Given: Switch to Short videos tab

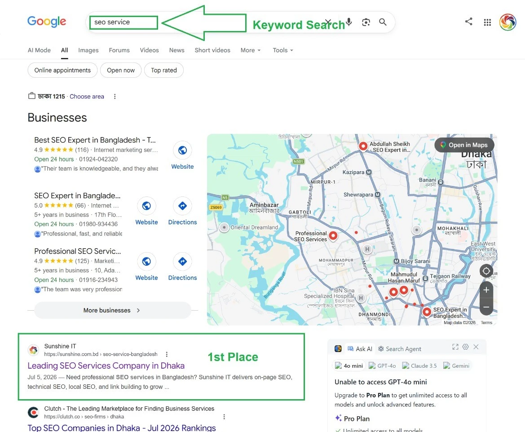Looking at the screenshot, I should pos(212,50).
